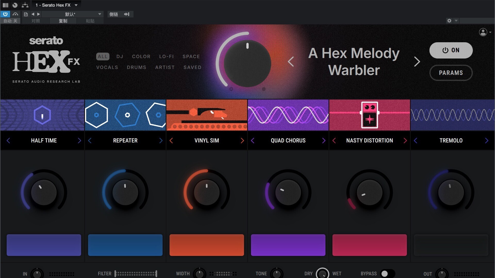This screenshot has height=278, width=495.
Task: Select the ARTIST category filter
Action: 165,67
